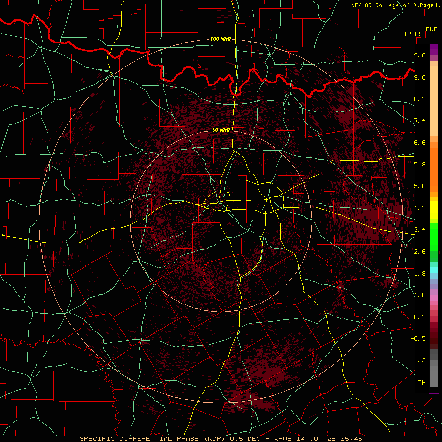
Task: Select the "0.2" scale value
Action: point(420,317)
